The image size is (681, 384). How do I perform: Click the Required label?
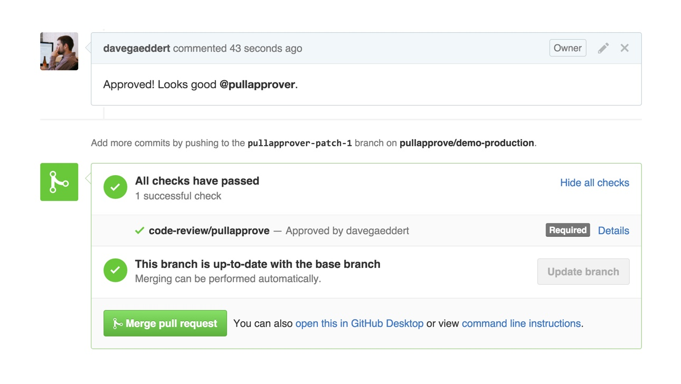click(567, 230)
